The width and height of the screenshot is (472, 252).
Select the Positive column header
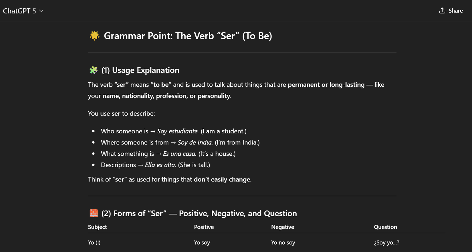click(x=204, y=227)
